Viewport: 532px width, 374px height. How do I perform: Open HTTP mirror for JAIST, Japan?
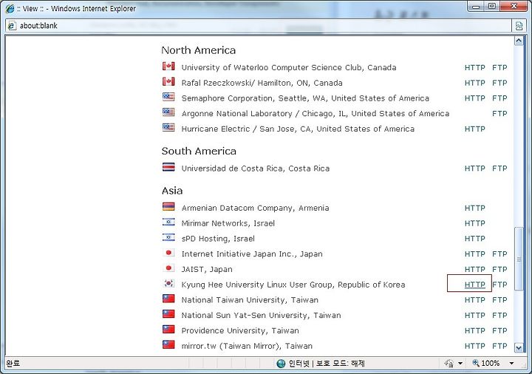click(474, 270)
